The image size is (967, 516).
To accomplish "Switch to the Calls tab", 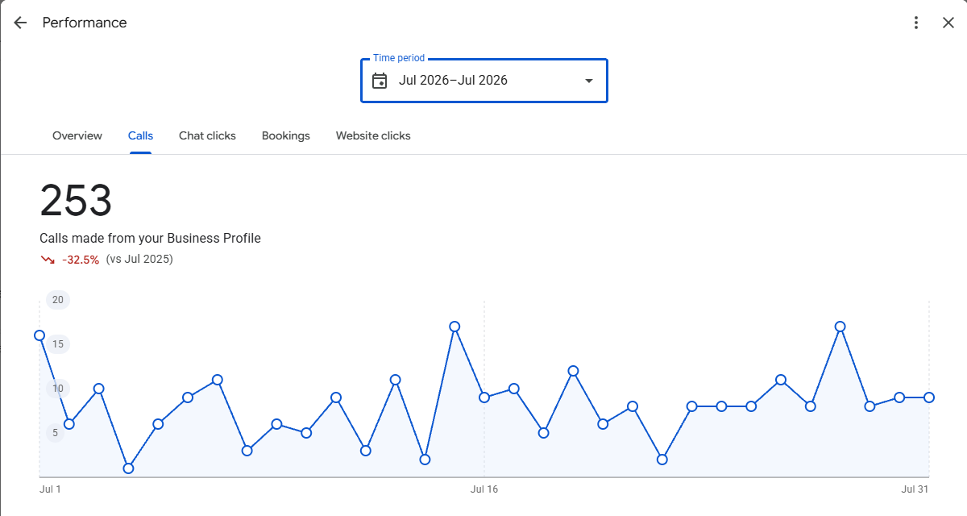I will click(x=140, y=135).
